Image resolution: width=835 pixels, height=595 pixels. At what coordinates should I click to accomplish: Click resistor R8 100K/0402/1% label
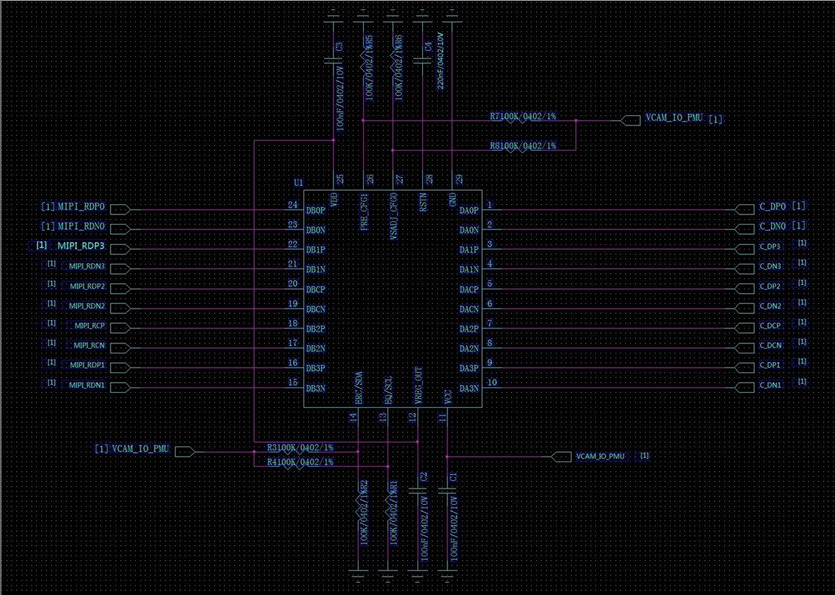pos(523,146)
